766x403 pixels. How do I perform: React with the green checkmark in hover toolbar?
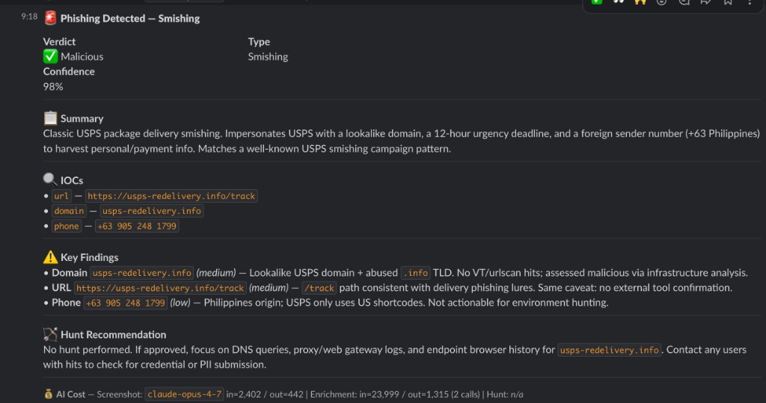(597, 1)
